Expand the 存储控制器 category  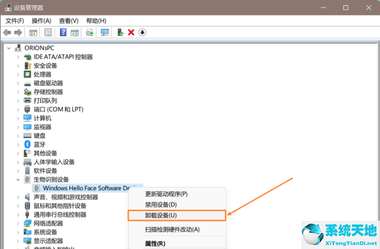click(x=18, y=92)
